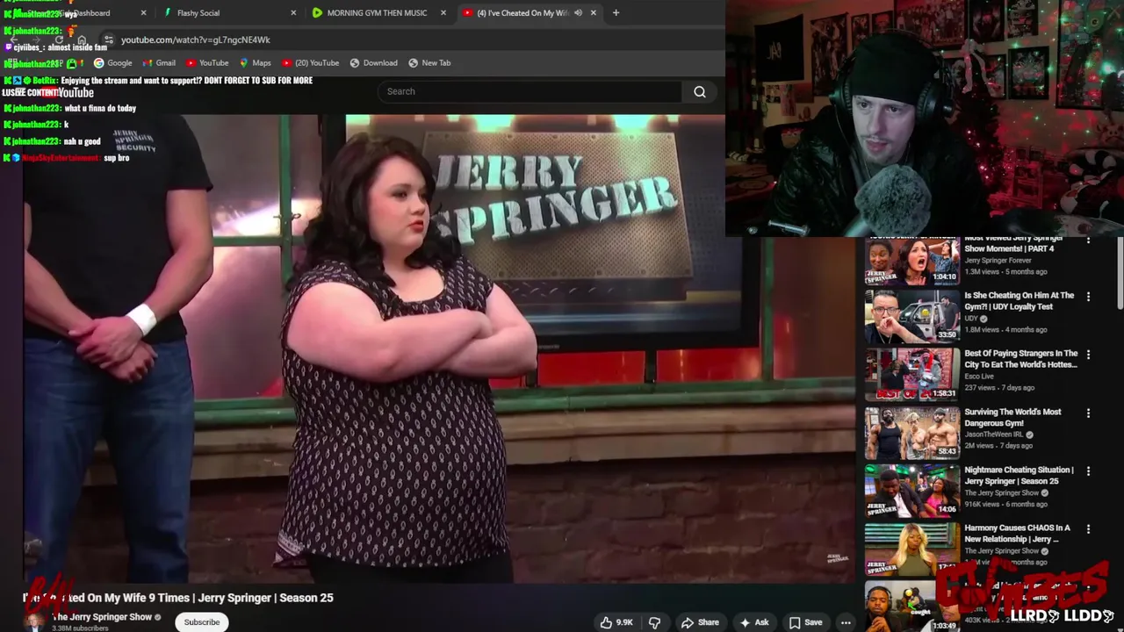This screenshot has height=632, width=1124.
Task: Click the Ask sparkle button
Action: click(754, 622)
